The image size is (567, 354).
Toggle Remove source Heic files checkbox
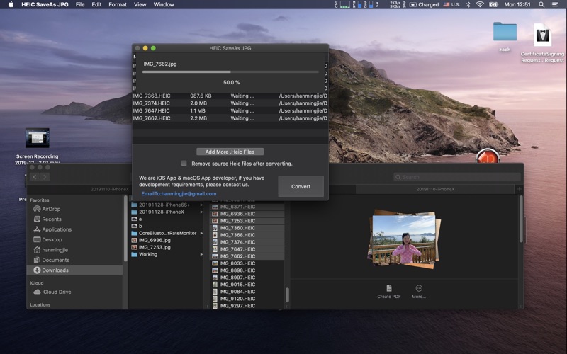point(184,164)
